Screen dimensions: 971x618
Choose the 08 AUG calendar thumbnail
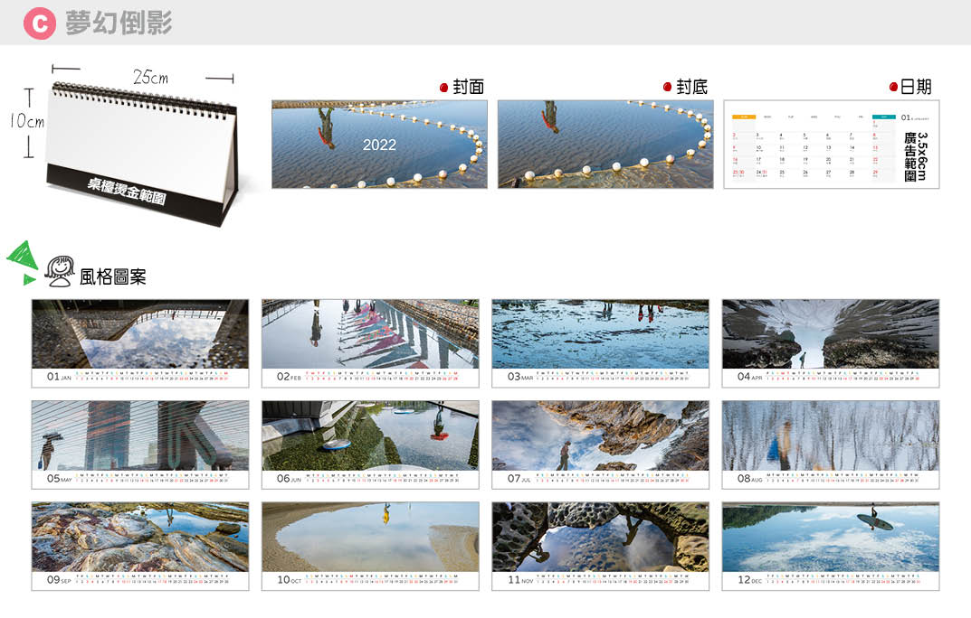[830, 445]
